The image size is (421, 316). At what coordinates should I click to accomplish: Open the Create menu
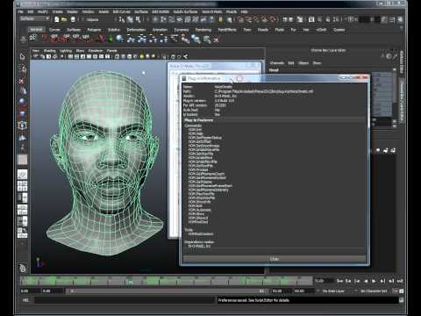pos(57,11)
